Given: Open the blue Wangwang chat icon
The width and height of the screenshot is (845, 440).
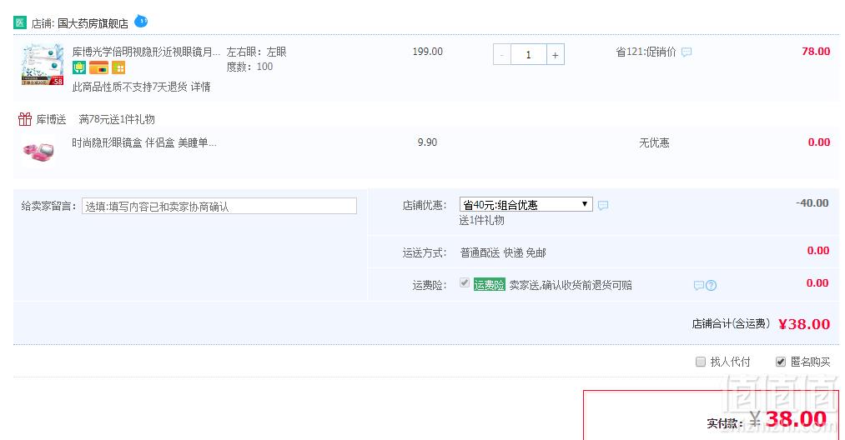Looking at the screenshot, I should click(x=141, y=22).
